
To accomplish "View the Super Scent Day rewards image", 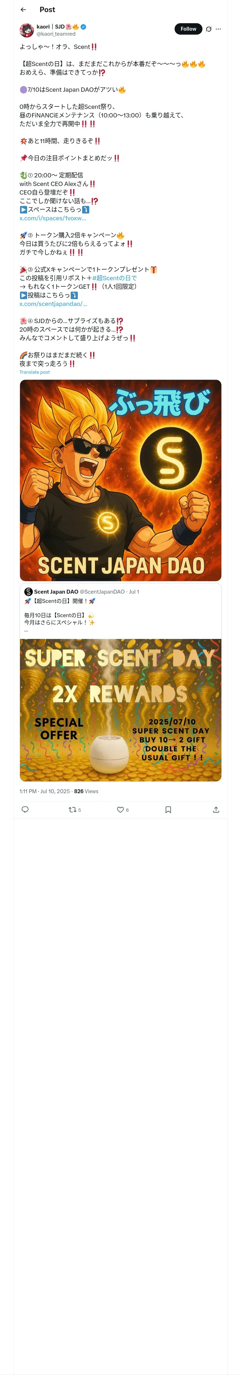I will click(x=120, y=710).
